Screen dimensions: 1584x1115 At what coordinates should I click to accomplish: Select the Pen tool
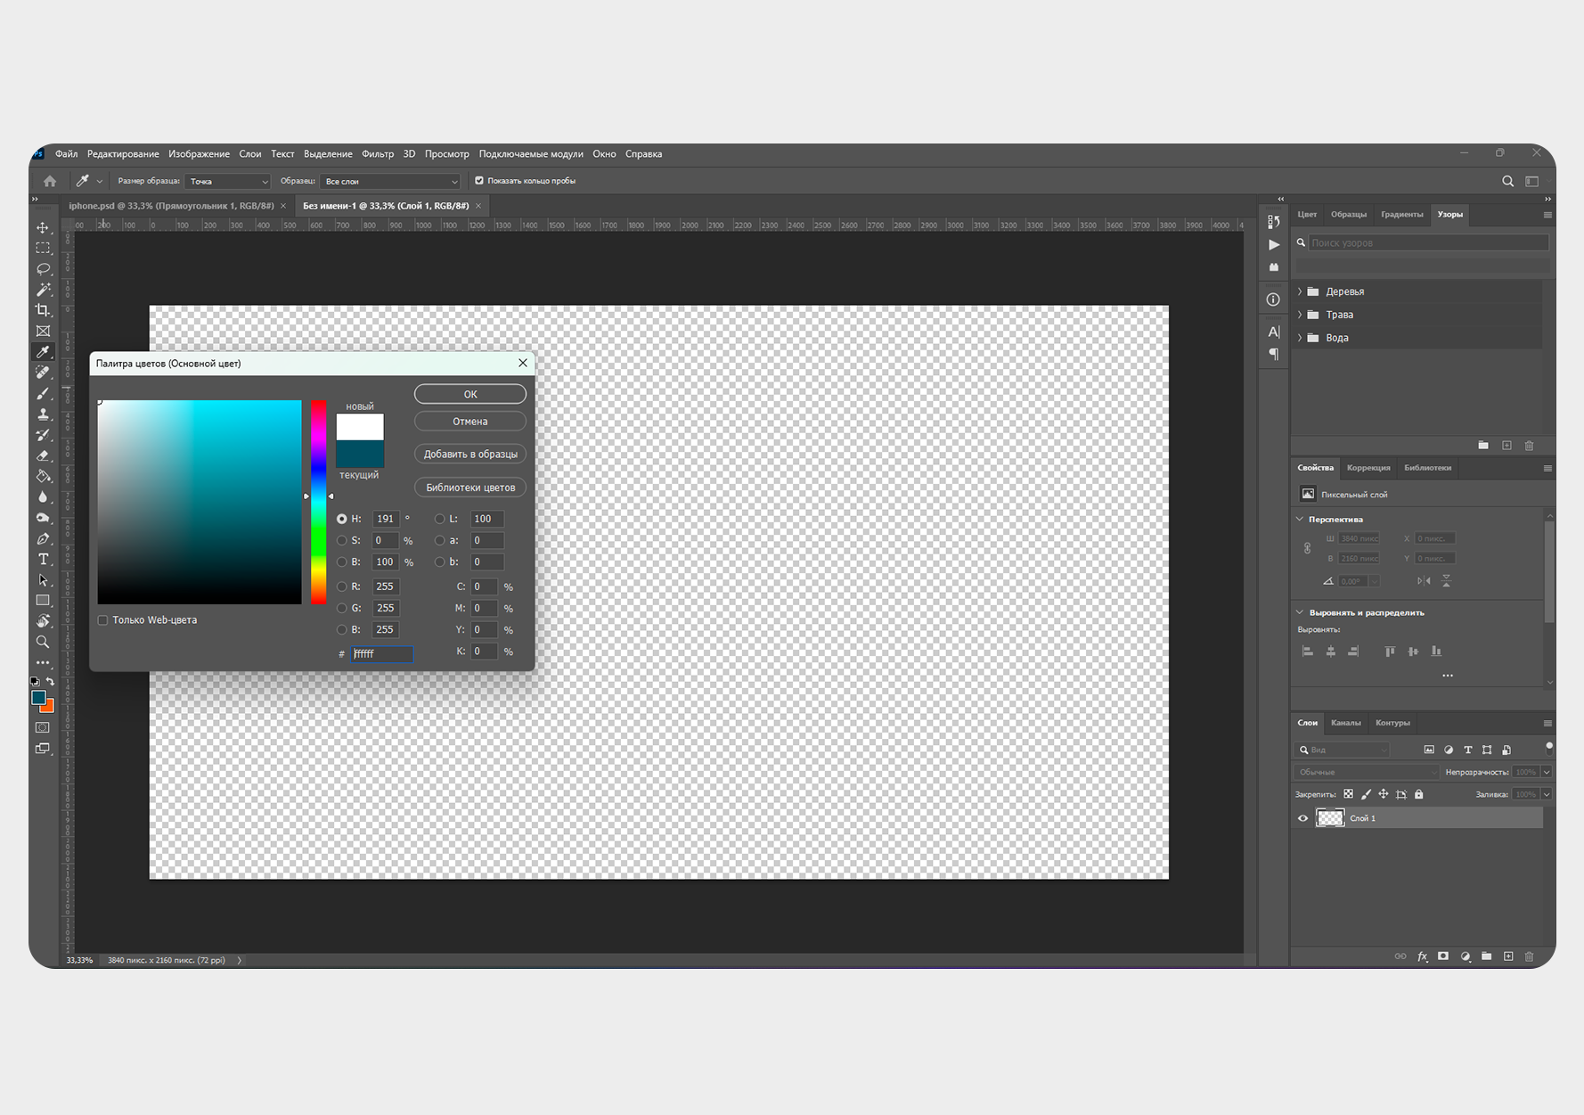pos(43,538)
